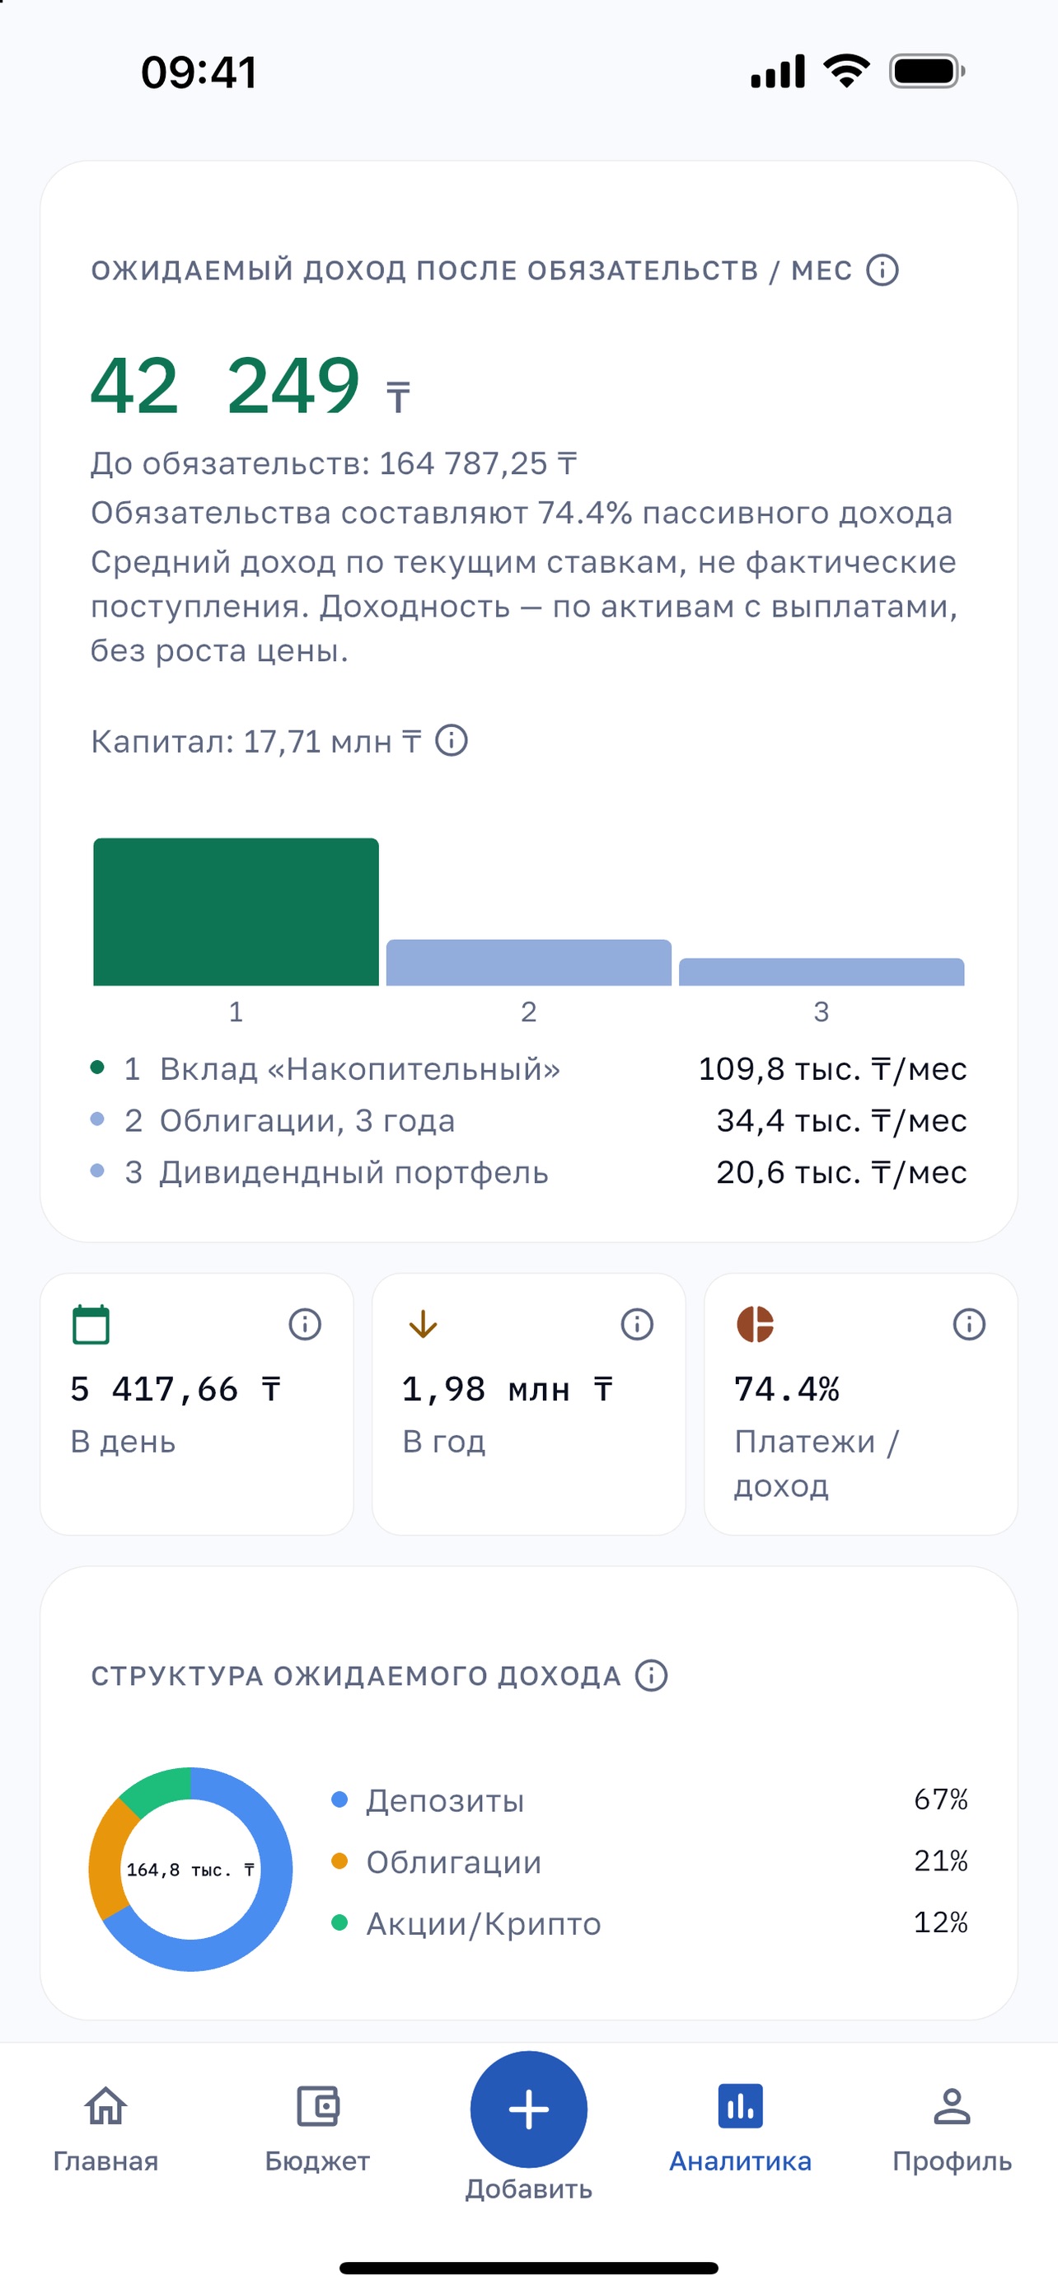This screenshot has height=2290, width=1058.
Task: Tap info icon on В год card
Action: 637,1324
